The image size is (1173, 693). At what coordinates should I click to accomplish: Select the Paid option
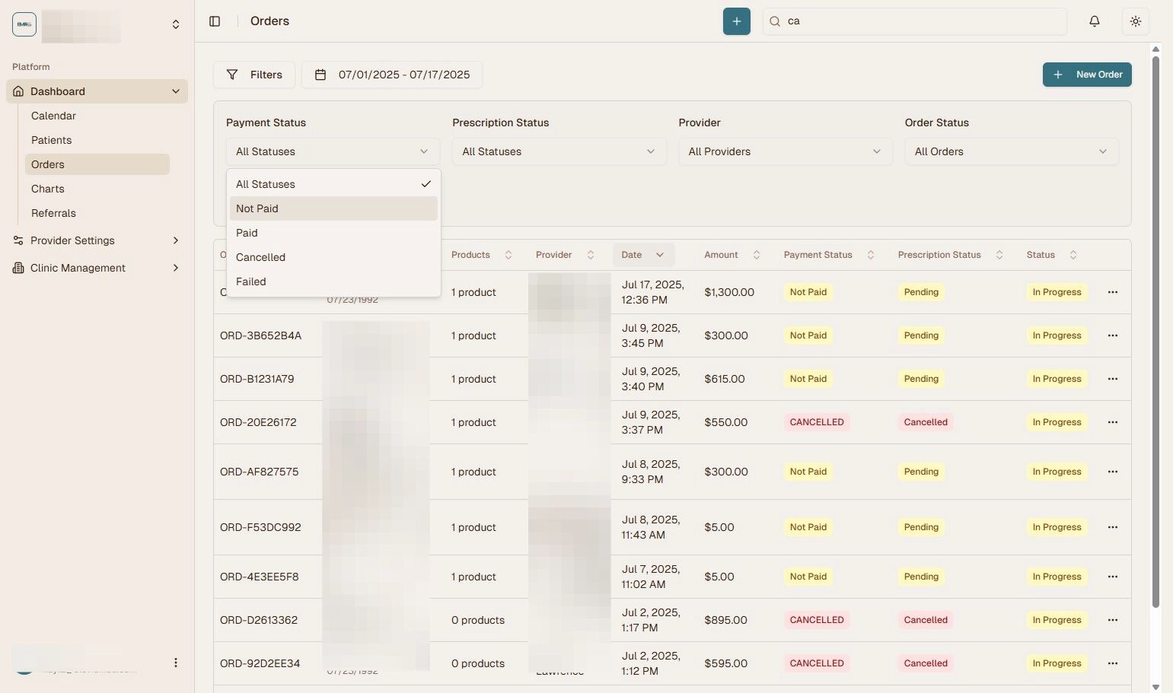point(333,233)
